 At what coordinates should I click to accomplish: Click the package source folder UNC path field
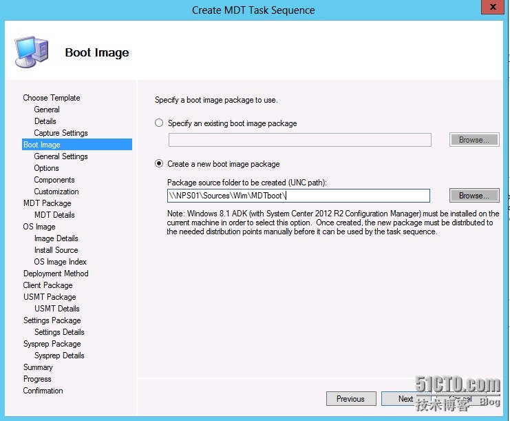click(299, 196)
